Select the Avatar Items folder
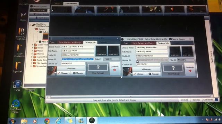Image resolution: width=222 pixels, height=124 pixels. [x=40, y=60]
